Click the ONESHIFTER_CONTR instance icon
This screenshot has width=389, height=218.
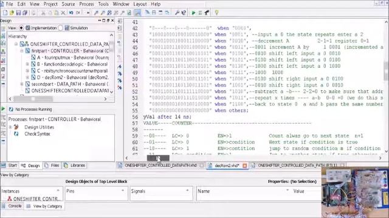click(10, 199)
